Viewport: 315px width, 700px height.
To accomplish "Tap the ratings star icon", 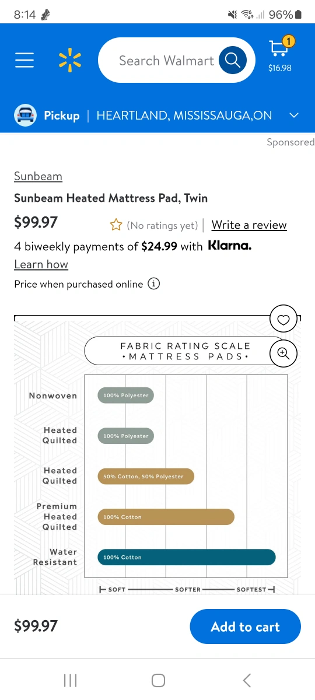I will 116,225.
